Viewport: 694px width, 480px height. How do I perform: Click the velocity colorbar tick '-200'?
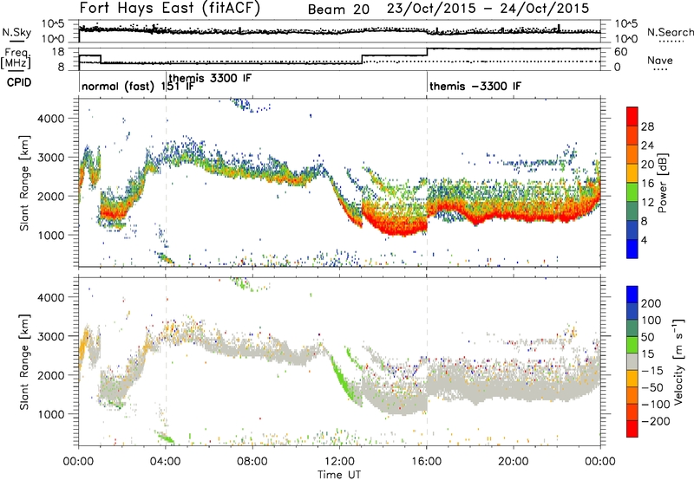pyautogui.click(x=655, y=421)
